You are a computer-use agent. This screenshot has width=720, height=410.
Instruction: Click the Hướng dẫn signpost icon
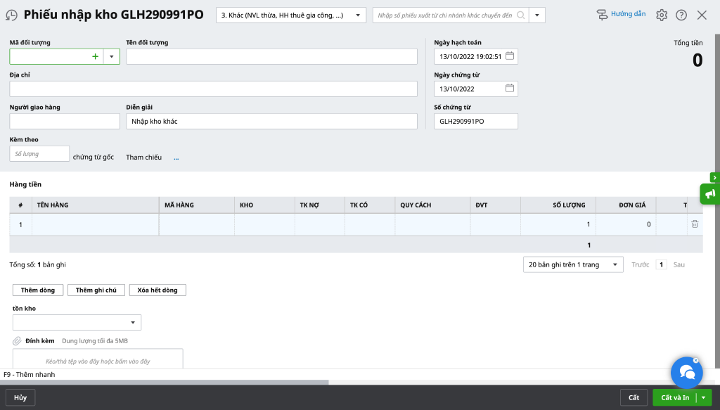click(602, 15)
